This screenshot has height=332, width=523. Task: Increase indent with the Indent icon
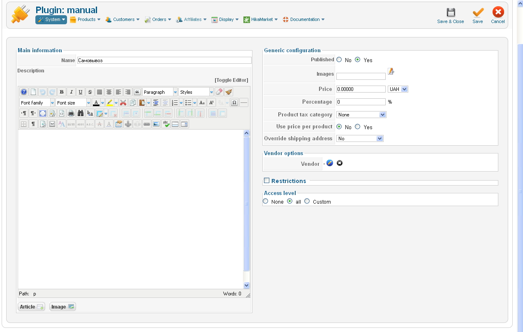point(156,102)
